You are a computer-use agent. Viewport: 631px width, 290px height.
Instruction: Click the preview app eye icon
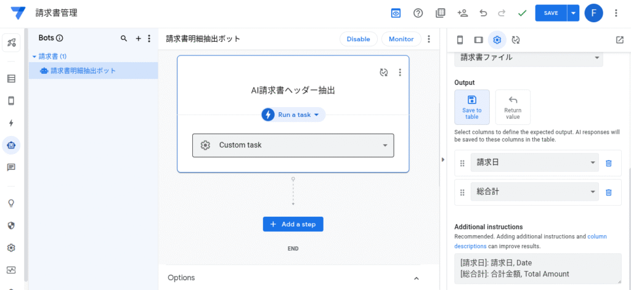coord(396,13)
